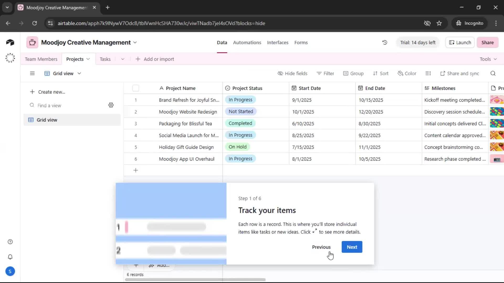Click Previous in the tutorial popup
504x283 pixels.
(321, 247)
